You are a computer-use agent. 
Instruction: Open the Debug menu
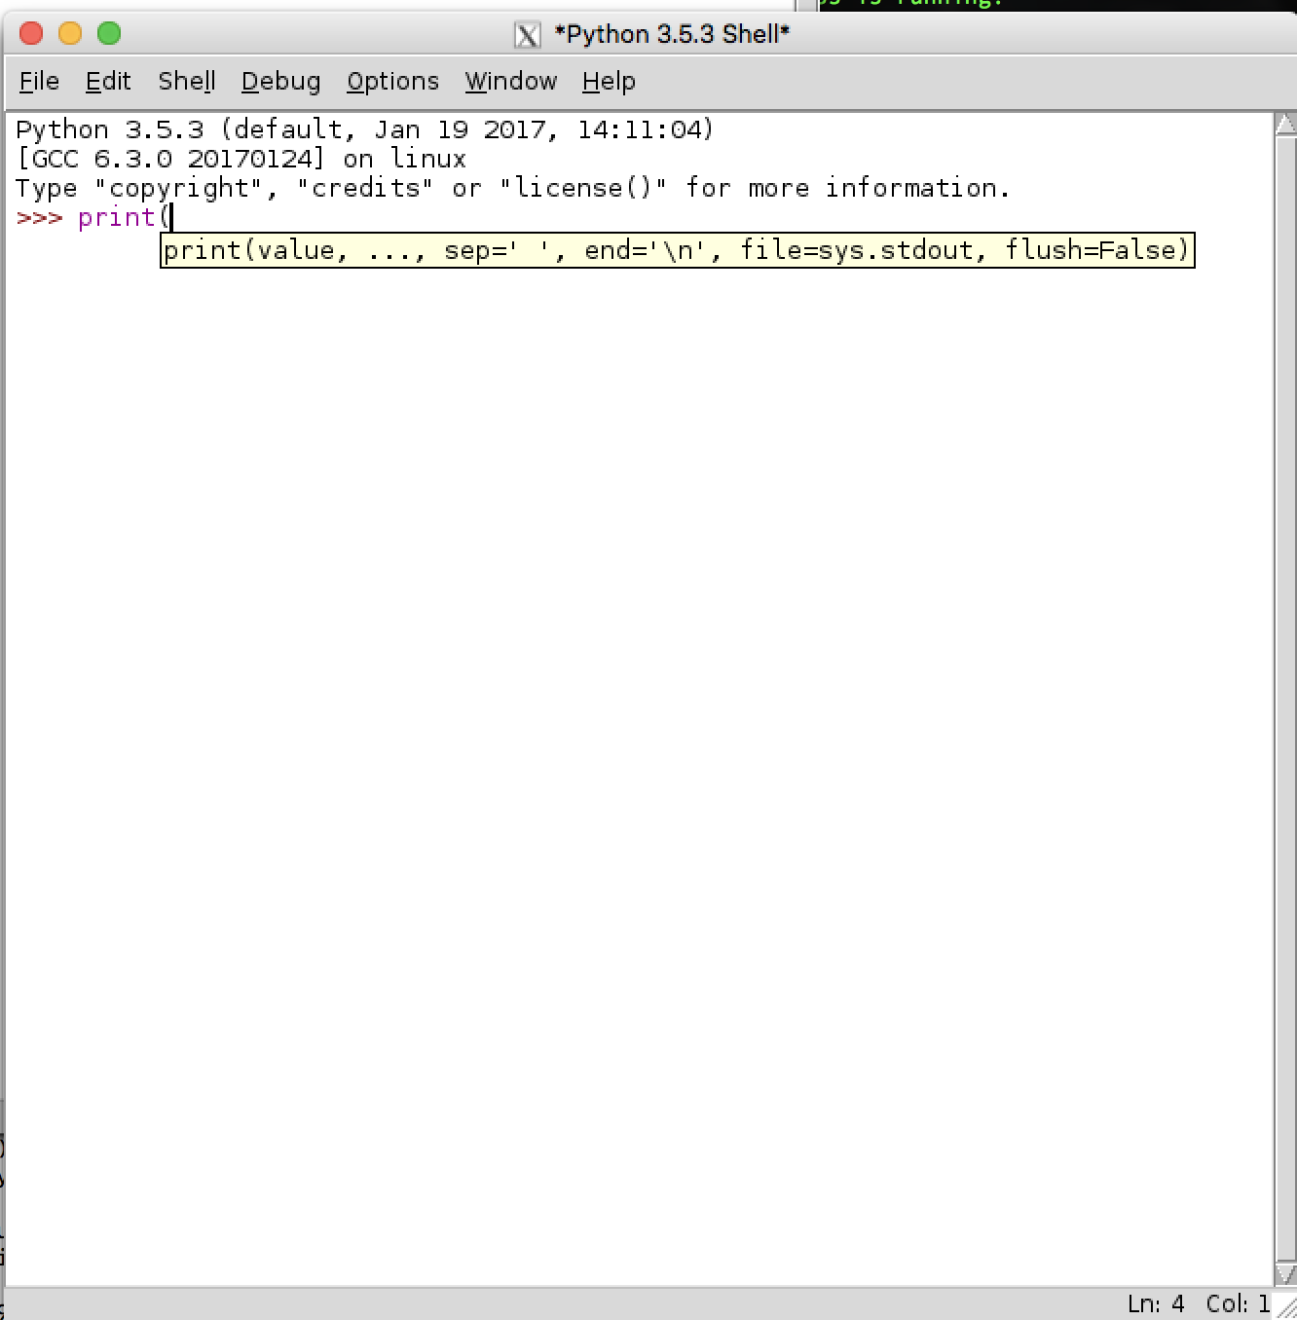[x=280, y=81]
